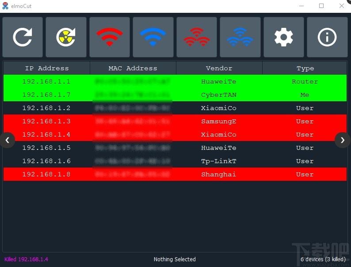Viewport: 351px width, 267px height.
Task: Kill selected device with single red wifi icon
Action: 110,37
